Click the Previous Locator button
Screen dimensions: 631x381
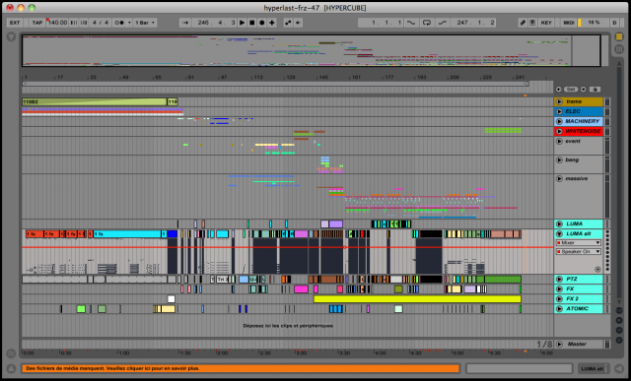[x=559, y=90]
